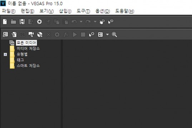Screen dimensions: 192x128
Task: Toggle auto preview cursor-play icon
Action: 92,34
